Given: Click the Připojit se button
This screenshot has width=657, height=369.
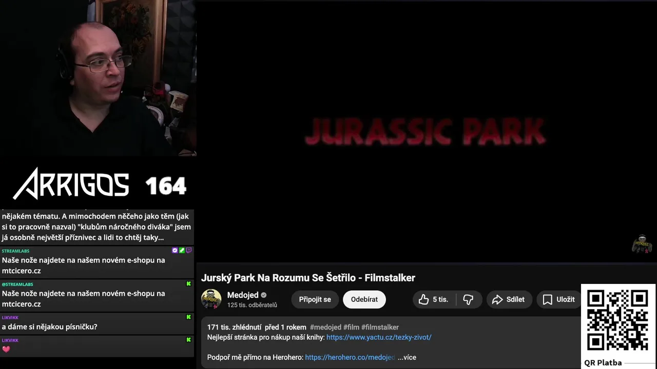Looking at the screenshot, I should (315, 299).
